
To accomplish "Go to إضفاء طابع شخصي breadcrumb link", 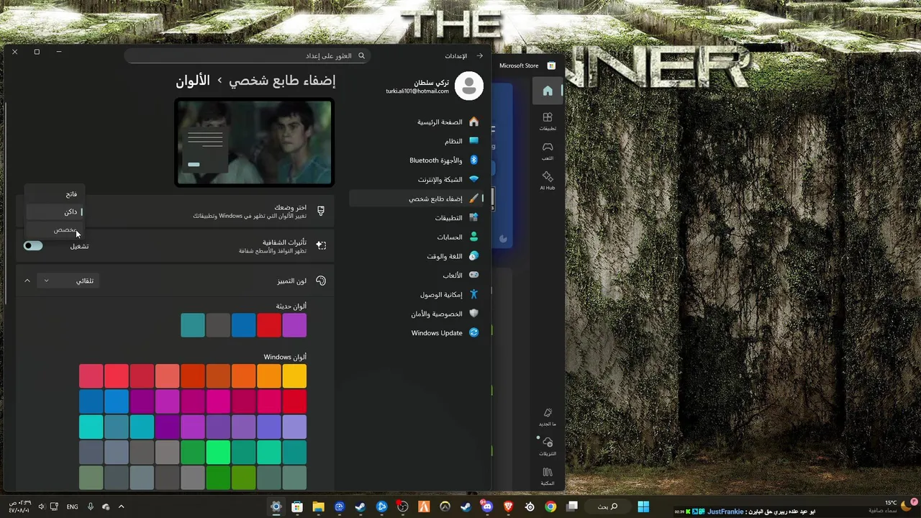I will (x=282, y=81).
